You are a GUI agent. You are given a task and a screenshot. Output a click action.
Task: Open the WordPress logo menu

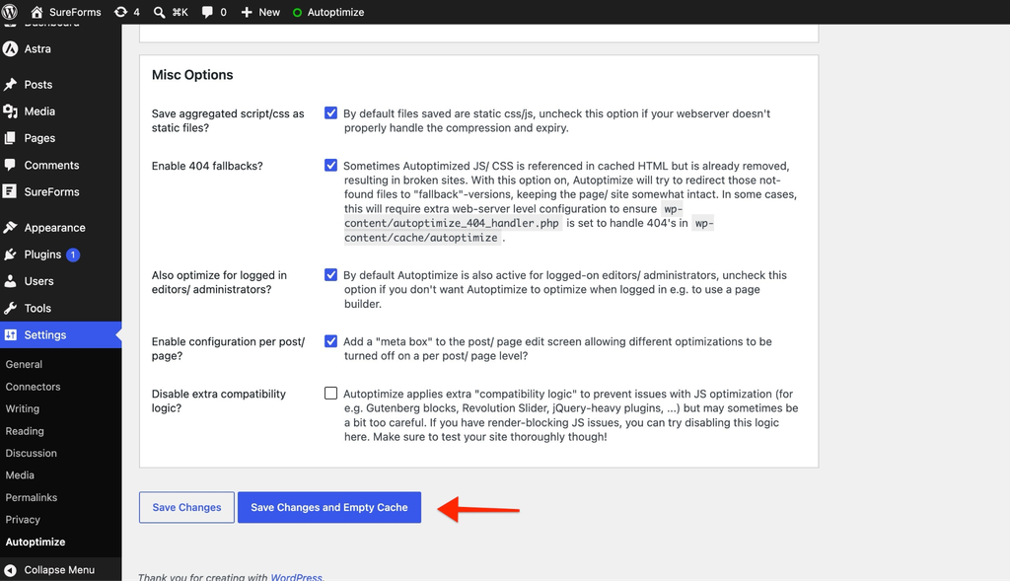(10, 12)
